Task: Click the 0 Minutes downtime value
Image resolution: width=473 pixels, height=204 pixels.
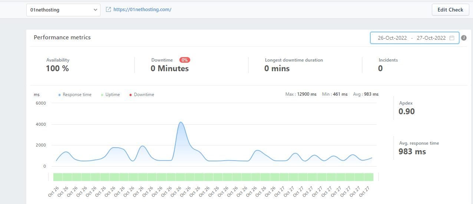Action: [170, 68]
